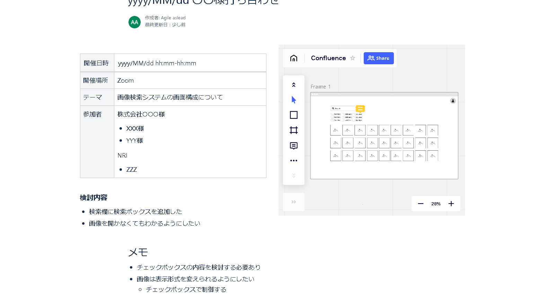The image size is (556, 299).
Task: Select the square shape tool
Action: 294,115
